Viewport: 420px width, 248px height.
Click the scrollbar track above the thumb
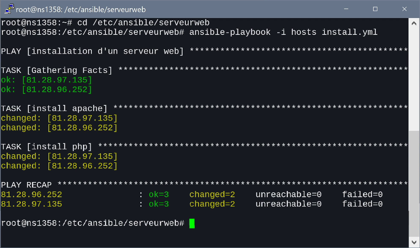click(x=414, y=80)
